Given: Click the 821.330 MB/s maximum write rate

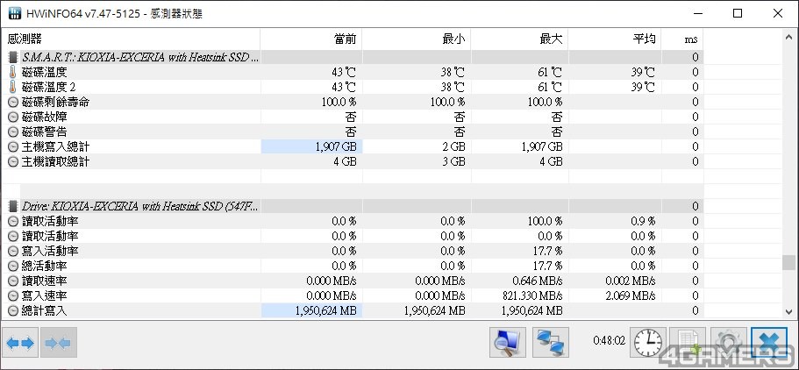Looking at the screenshot, I should 532,295.
